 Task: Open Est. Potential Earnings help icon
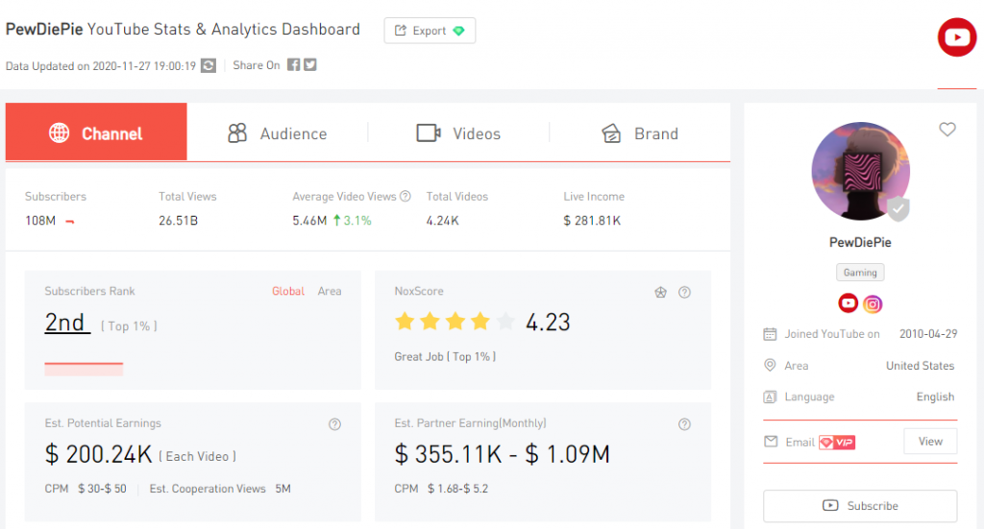(x=335, y=424)
